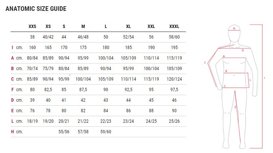Click the red "H" row label in table

pos(12,131)
